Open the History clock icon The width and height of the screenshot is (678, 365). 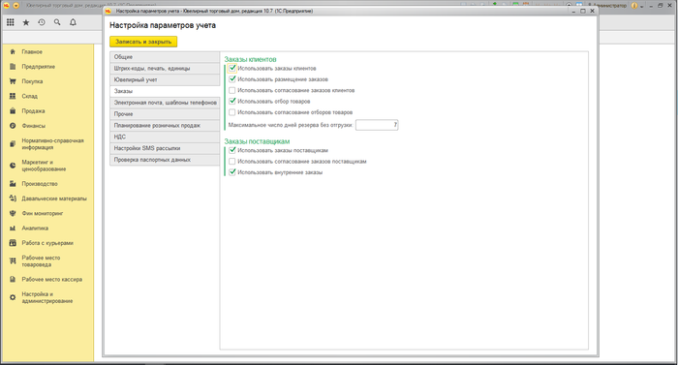42,22
